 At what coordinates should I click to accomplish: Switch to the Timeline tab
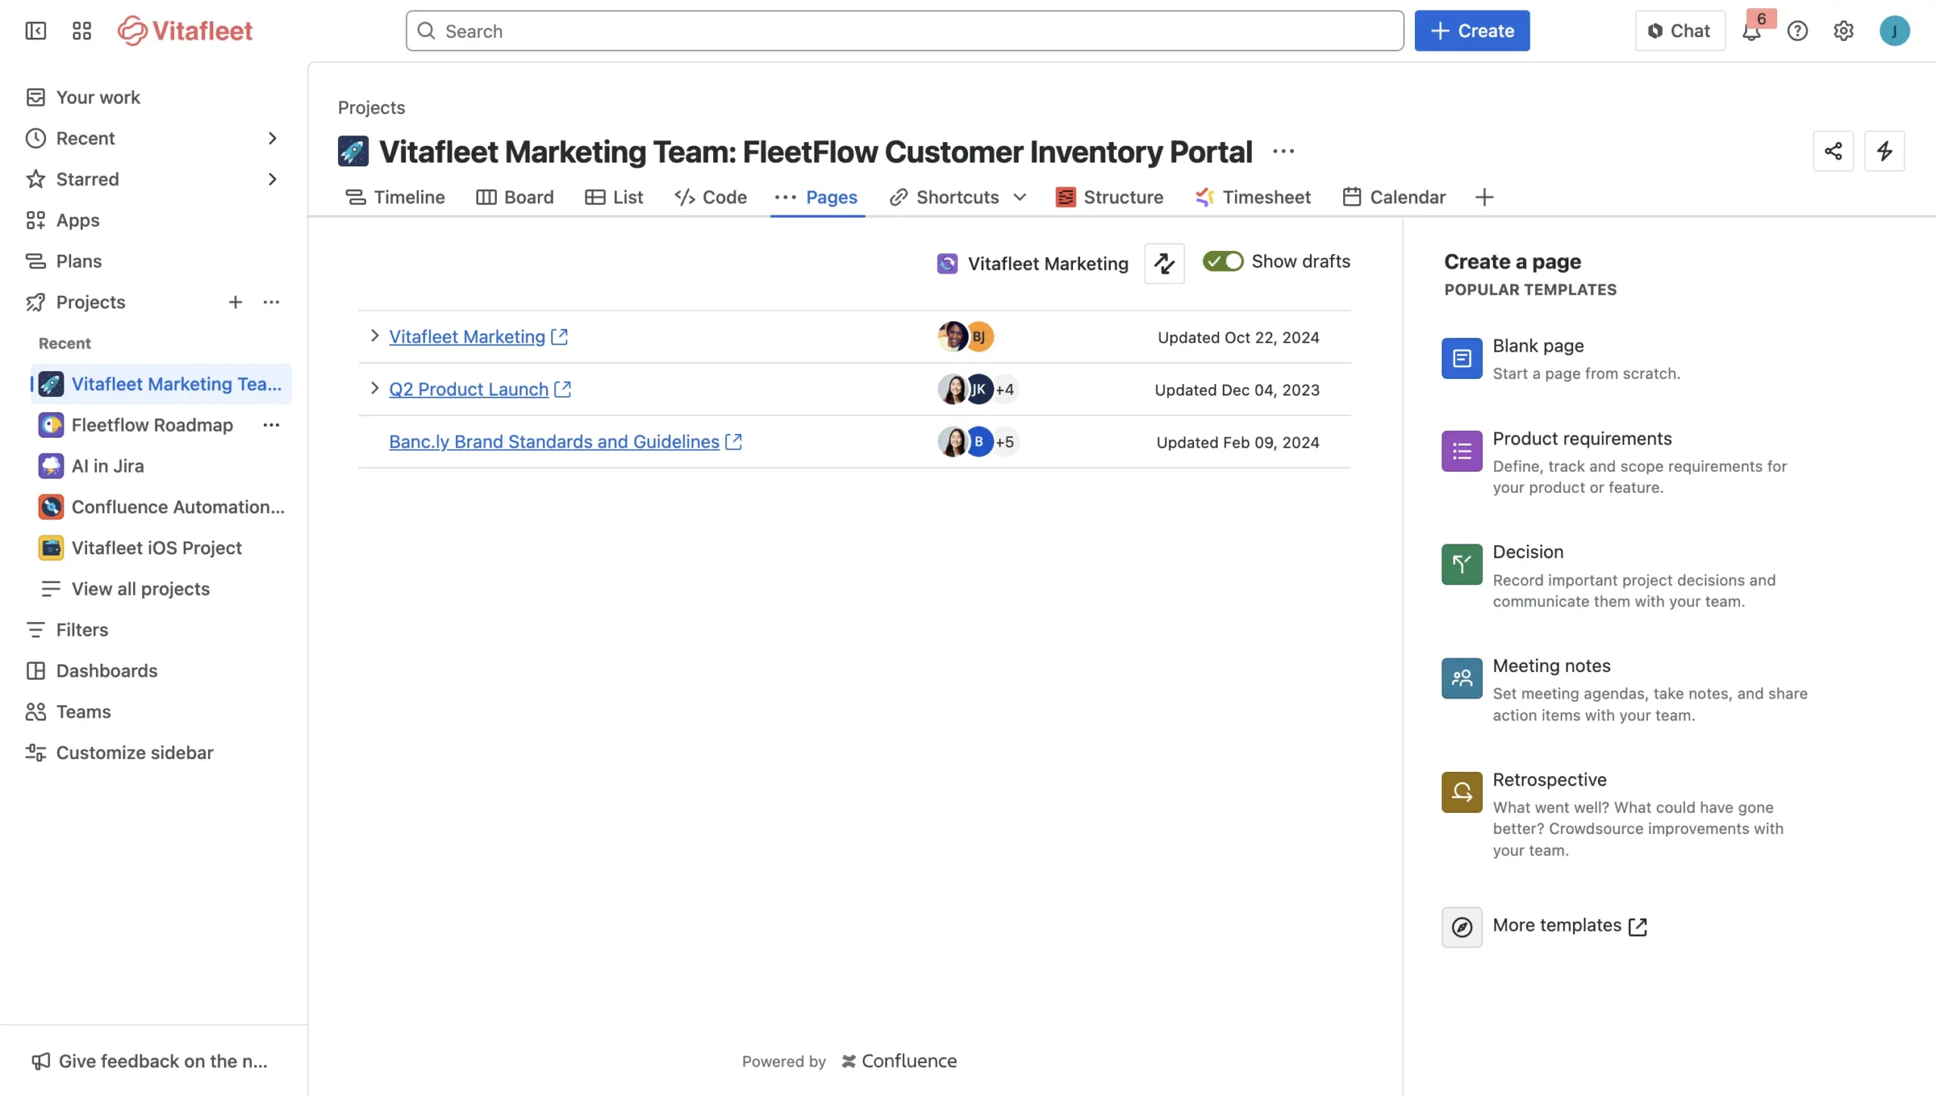click(x=395, y=197)
